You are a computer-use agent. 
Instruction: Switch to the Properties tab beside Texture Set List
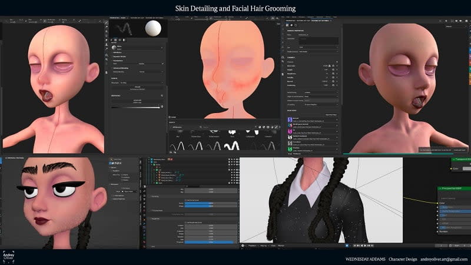click(290, 21)
